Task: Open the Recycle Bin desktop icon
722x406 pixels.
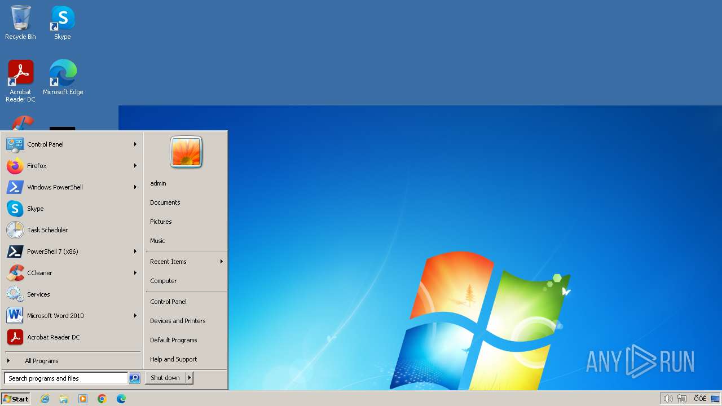Action: 20,23
